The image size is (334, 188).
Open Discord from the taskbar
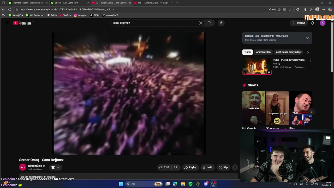[x=206, y=184]
